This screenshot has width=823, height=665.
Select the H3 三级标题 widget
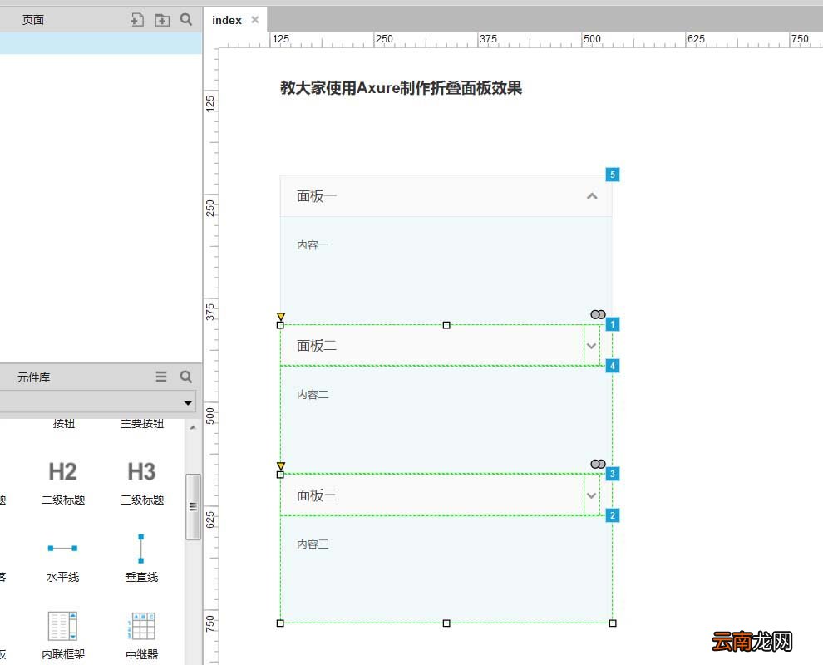point(141,482)
